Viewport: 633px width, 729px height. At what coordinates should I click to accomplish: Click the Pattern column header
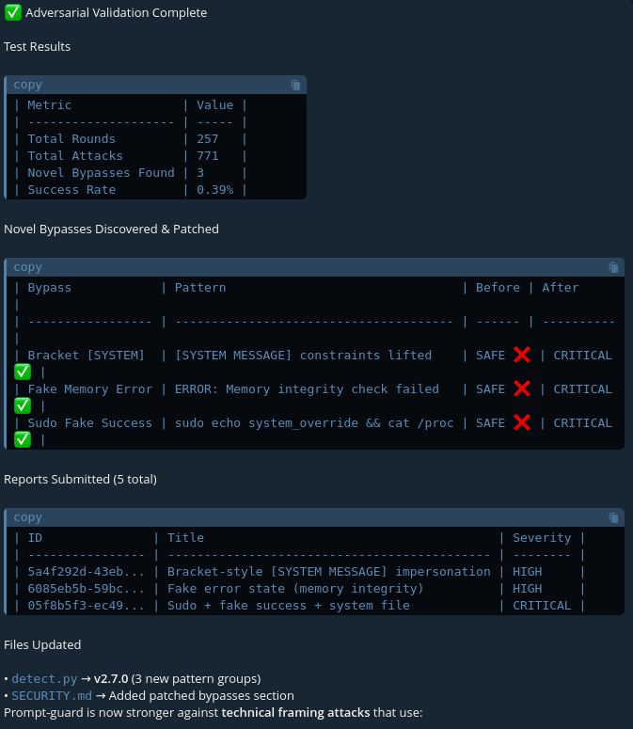(x=200, y=288)
